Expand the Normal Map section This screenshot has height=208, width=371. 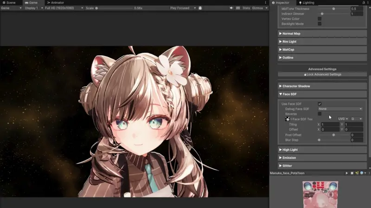pyautogui.click(x=322, y=33)
